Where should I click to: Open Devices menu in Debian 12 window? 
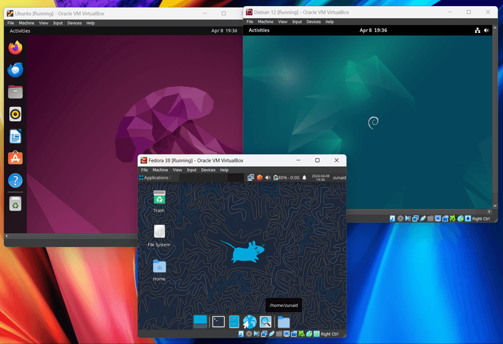coord(313,22)
